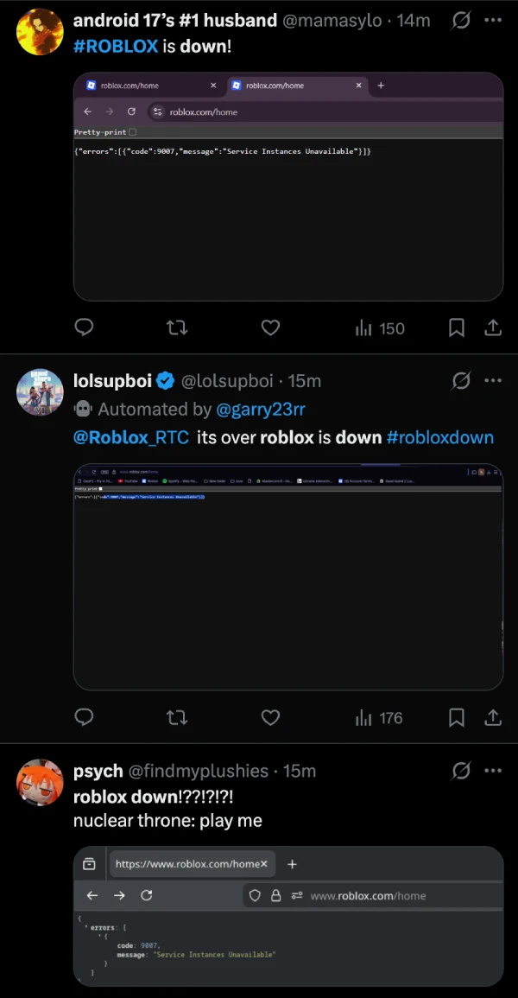Viewport: 518px width, 998px height.
Task: Like the lolsupboi post
Action: click(270, 717)
